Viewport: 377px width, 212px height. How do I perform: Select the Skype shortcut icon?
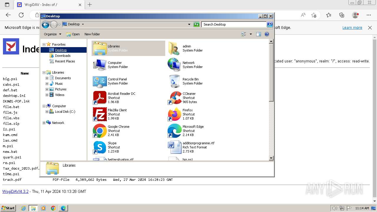(100, 147)
